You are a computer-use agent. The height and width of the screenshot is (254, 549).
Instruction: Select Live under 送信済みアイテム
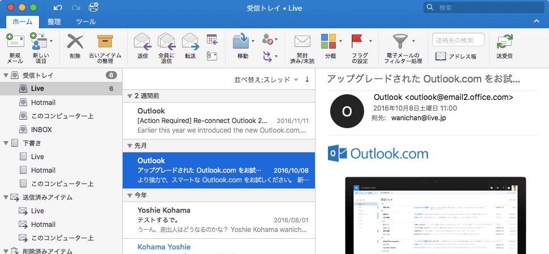click(x=61, y=211)
